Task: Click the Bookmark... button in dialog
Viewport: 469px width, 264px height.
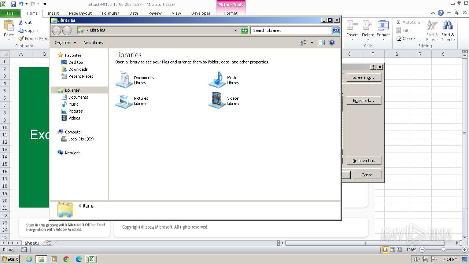Action: [363, 100]
